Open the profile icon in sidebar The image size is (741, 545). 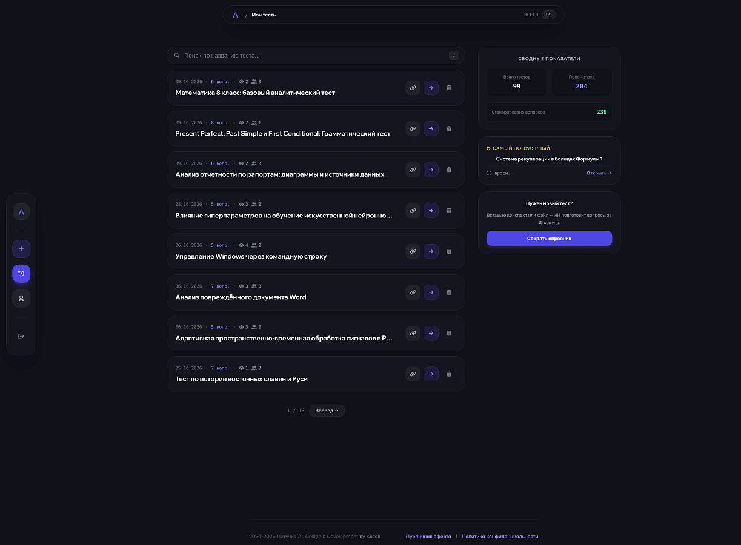[21, 298]
